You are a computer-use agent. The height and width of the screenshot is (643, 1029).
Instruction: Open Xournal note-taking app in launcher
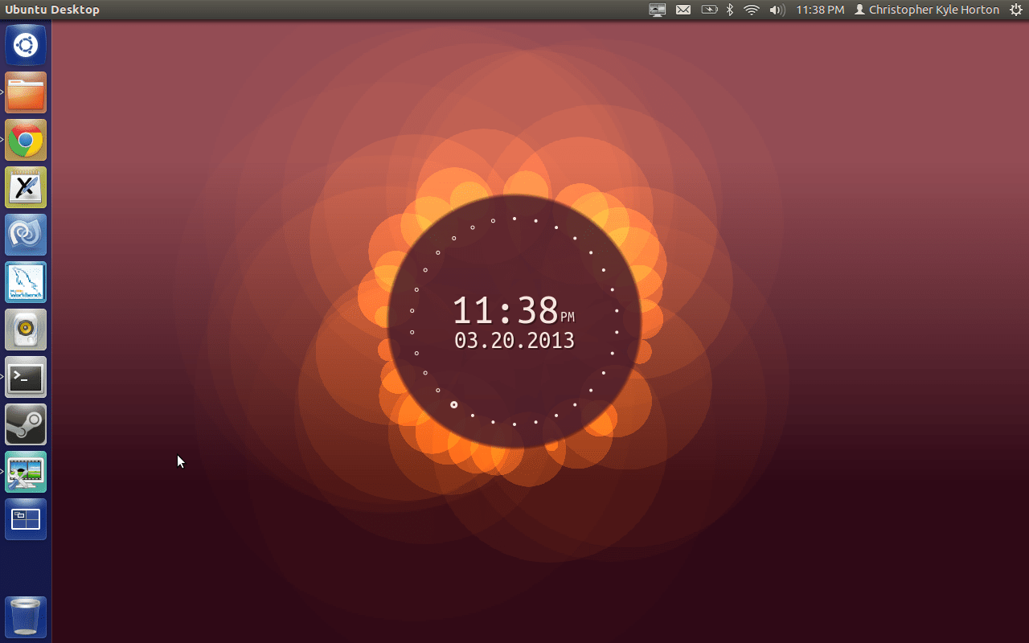25,187
